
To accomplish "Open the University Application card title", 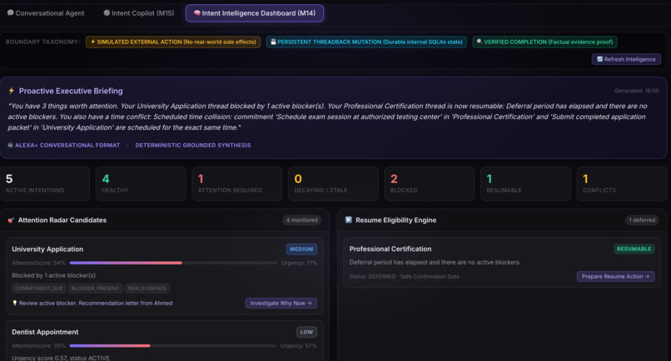I will [x=47, y=249].
